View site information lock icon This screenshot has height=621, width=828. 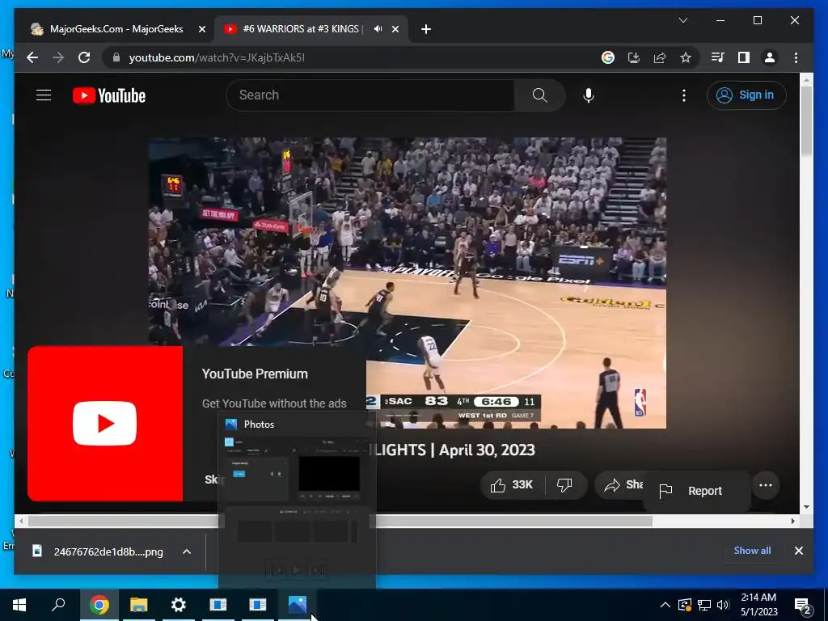(x=116, y=57)
